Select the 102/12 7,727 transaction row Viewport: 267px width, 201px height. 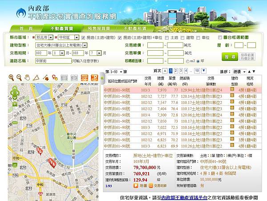point(182,96)
